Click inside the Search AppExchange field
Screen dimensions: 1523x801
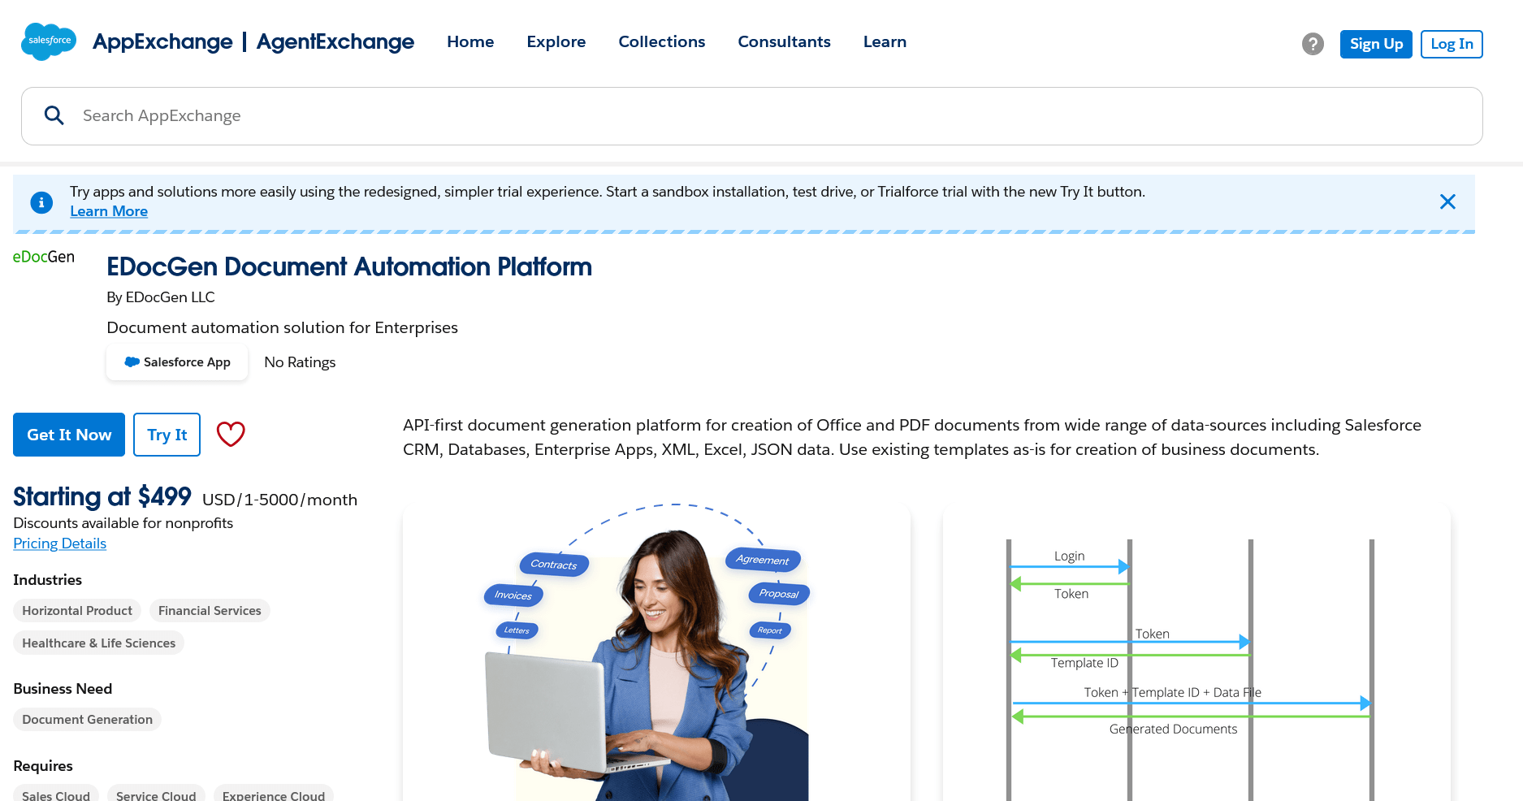[325, 116]
